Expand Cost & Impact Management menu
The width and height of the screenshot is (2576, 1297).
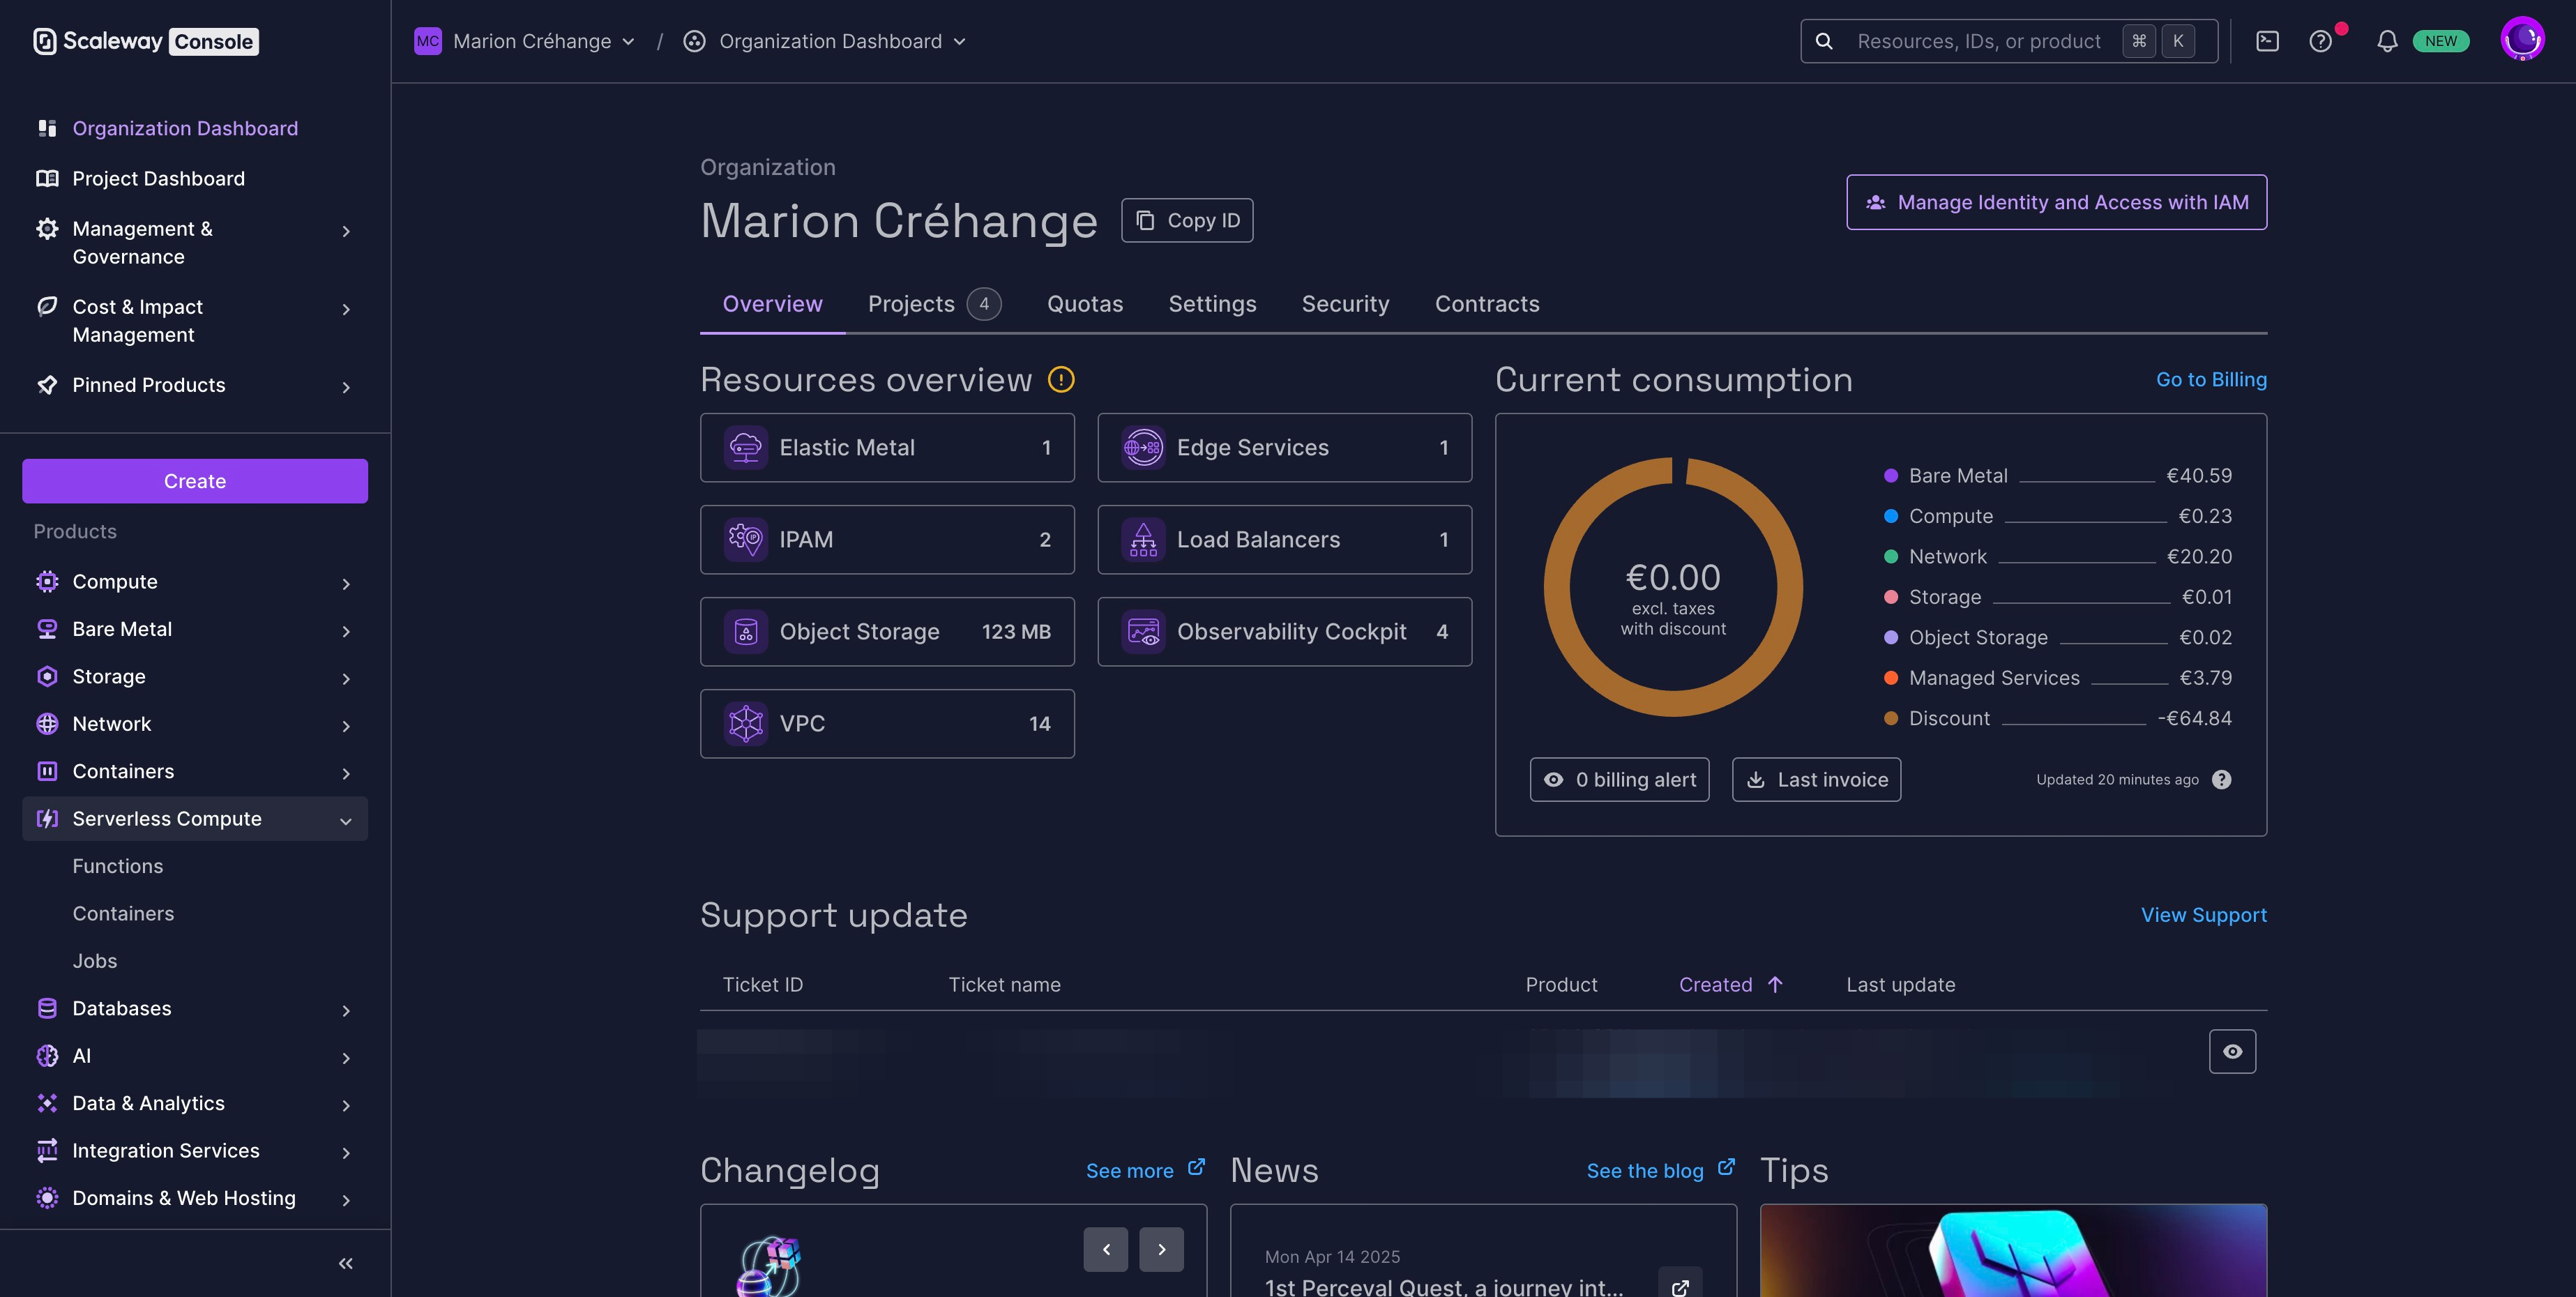point(195,321)
